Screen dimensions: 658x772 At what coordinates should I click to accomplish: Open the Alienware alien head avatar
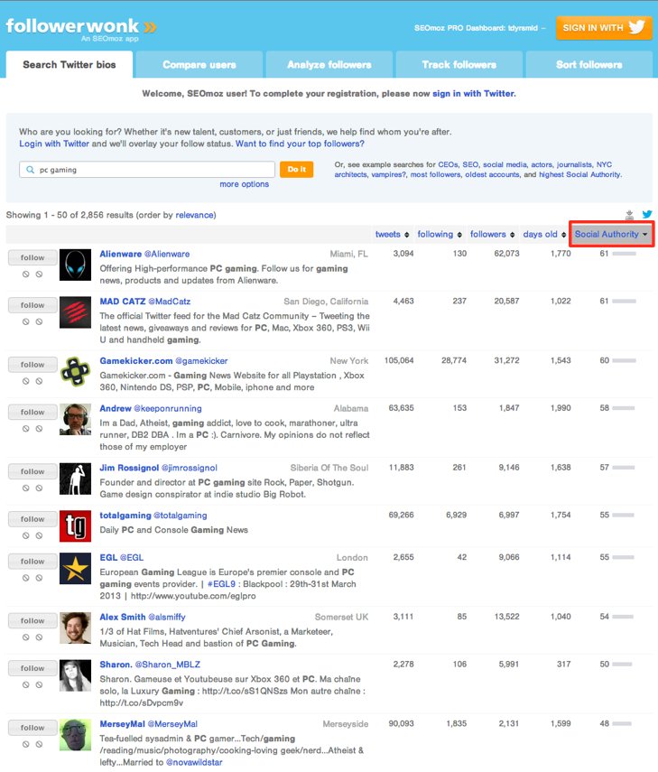75,265
